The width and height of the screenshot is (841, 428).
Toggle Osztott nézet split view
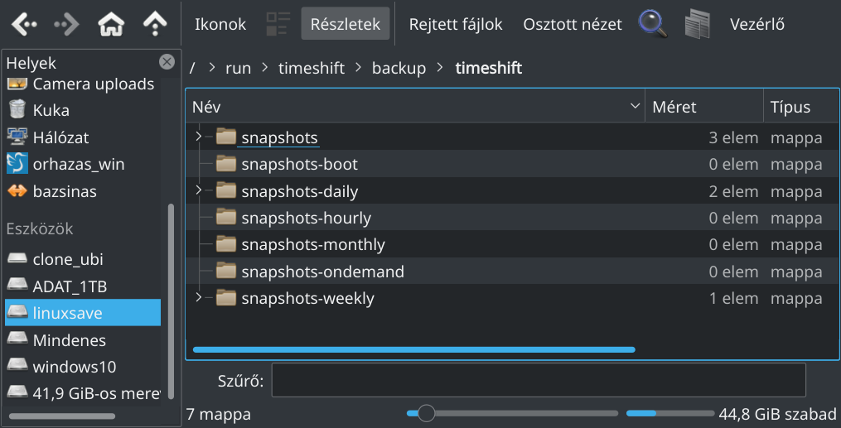tap(573, 24)
